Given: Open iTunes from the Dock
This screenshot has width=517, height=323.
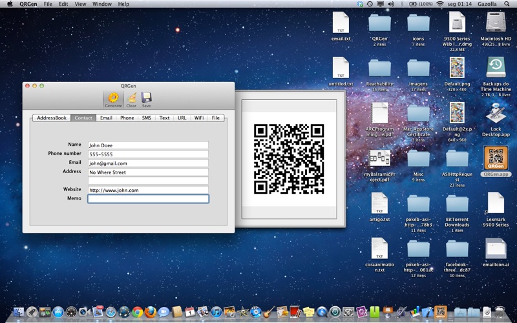Looking at the screenshot, I should (x=216, y=312).
